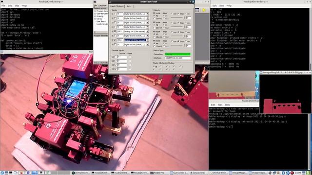312x175 pixels.
Task: Uncheck the I5 input checkbox
Action: [x=115, y=31]
